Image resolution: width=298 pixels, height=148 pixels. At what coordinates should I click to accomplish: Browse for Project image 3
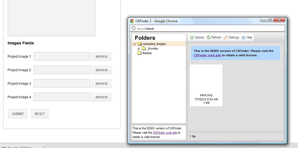point(102,84)
